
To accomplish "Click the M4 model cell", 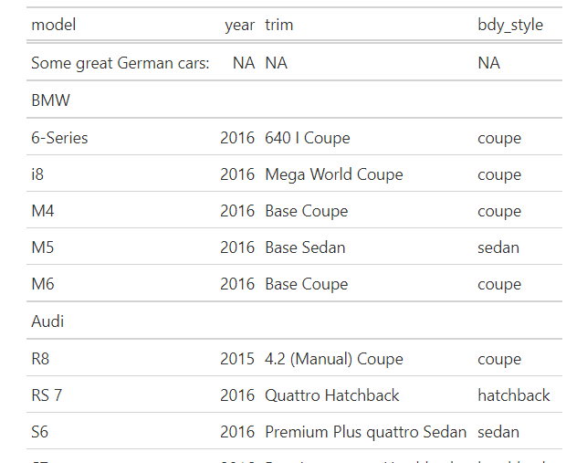I will pos(43,211).
